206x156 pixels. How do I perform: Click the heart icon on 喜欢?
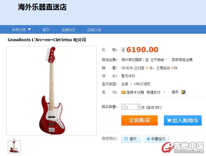click(126, 139)
